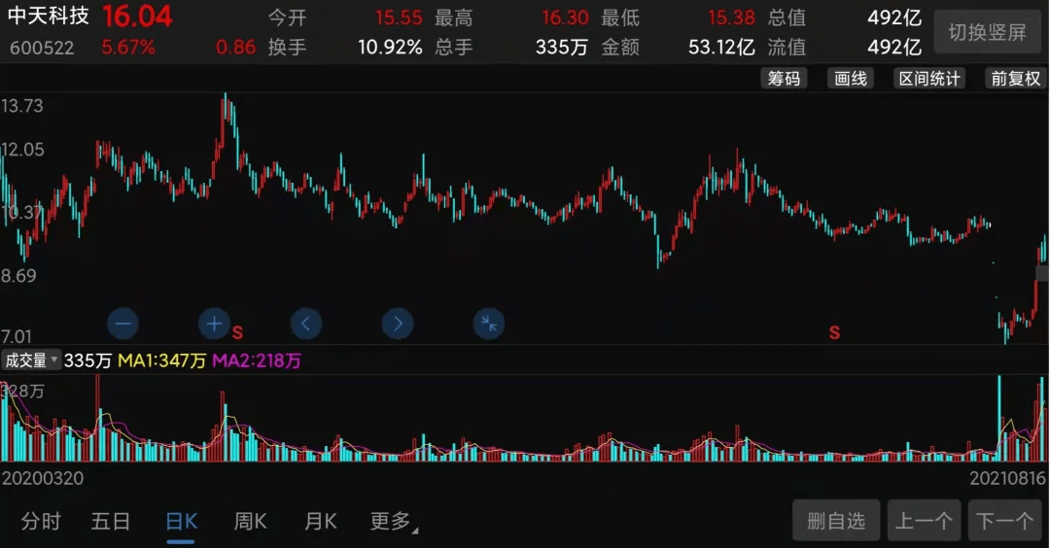Click the 12.05 price axis label
Viewport: 1050px width, 548px height.
click(x=22, y=150)
